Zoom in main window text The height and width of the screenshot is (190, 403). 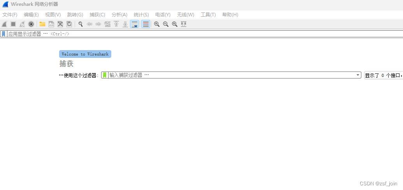coord(157,24)
